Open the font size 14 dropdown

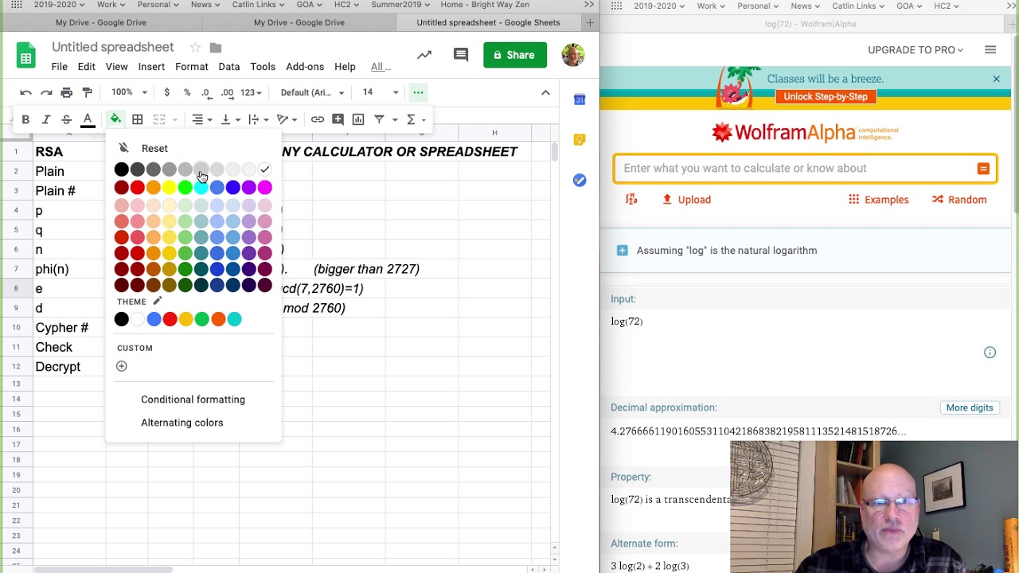point(381,92)
